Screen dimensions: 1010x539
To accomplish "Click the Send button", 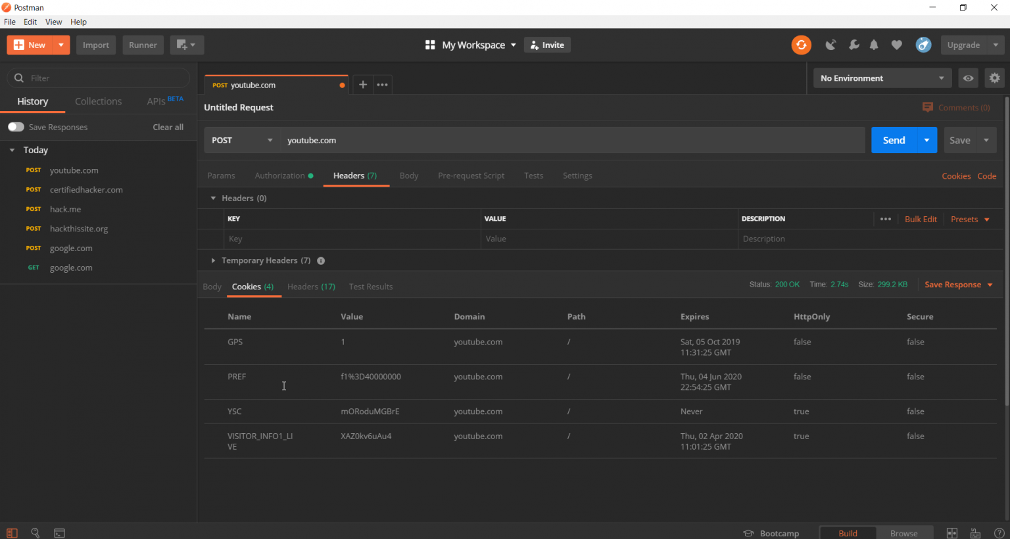I will (893, 140).
